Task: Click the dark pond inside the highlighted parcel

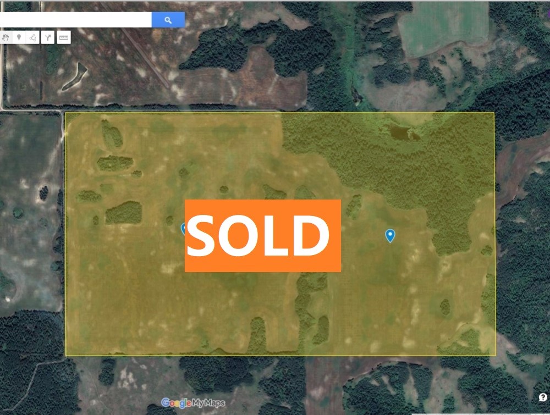Action: pos(400,133)
